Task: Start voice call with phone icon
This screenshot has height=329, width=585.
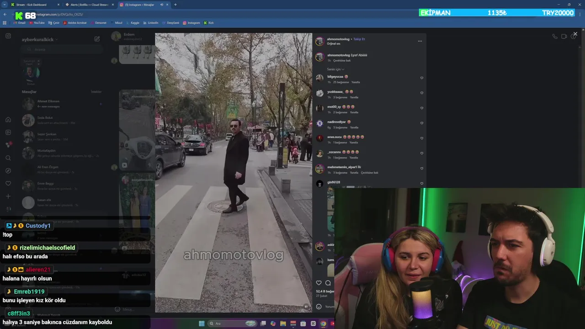Action: (555, 37)
